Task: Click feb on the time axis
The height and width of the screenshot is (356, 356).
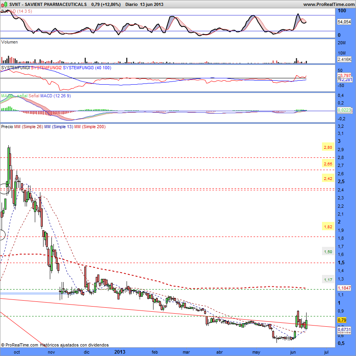Action: click(x=155, y=352)
